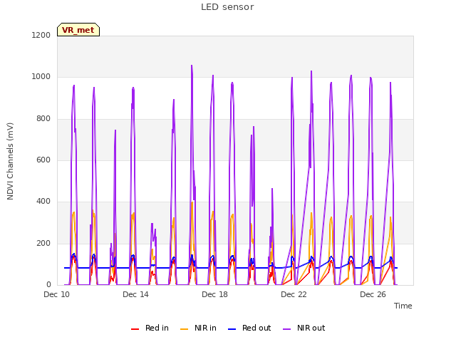Click the purple NIR out legend swatch
Viewport: 456px width, 342px height.
[286, 329]
